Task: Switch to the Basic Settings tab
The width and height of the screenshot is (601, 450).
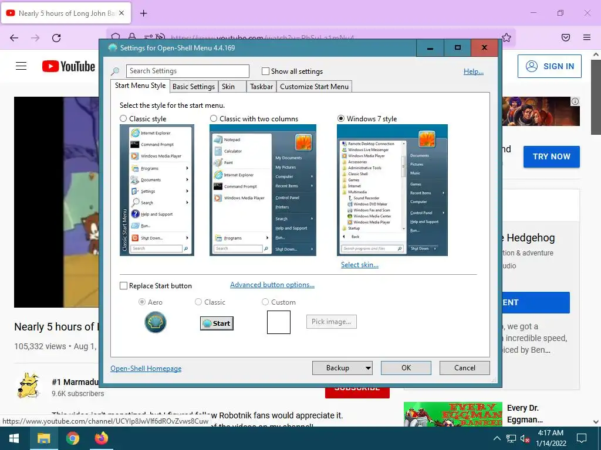Action: [194, 87]
